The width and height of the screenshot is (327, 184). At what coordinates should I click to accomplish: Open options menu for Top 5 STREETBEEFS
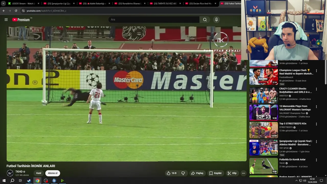[316, 124]
